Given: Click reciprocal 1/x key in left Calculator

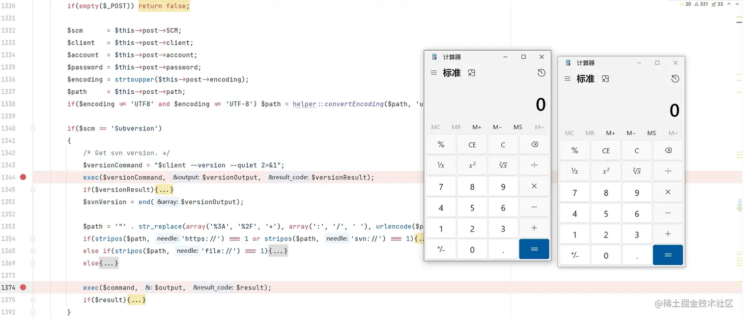Looking at the screenshot, I should point(441,165).
